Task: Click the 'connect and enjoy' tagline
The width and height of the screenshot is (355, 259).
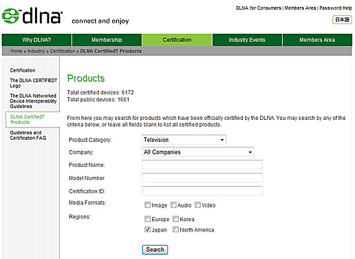Action: (100, 21)
